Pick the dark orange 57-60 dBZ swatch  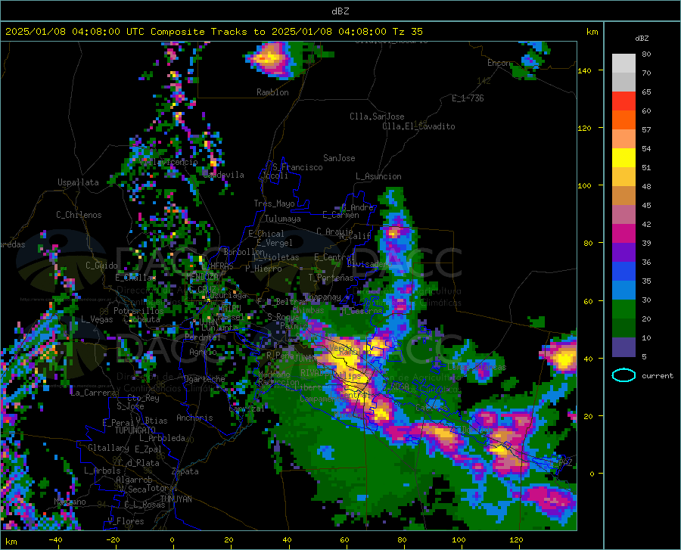pyautogui.click(x=623, y=120)
